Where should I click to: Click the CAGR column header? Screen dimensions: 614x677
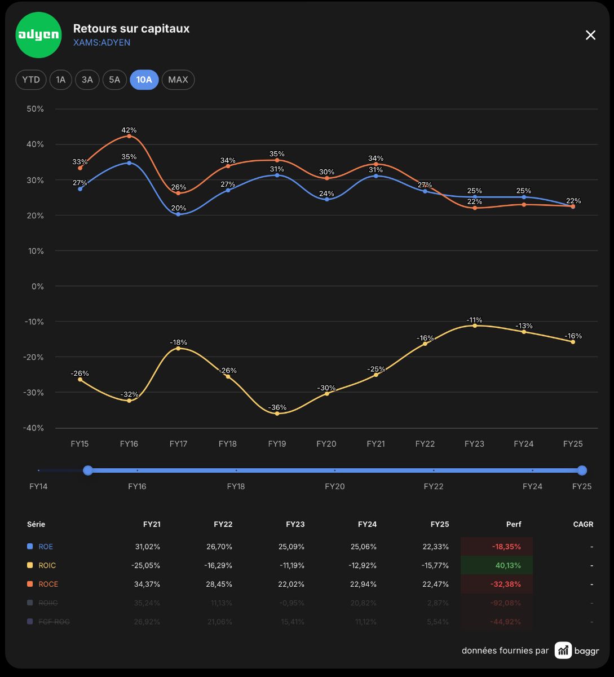(x=583, y=524)
